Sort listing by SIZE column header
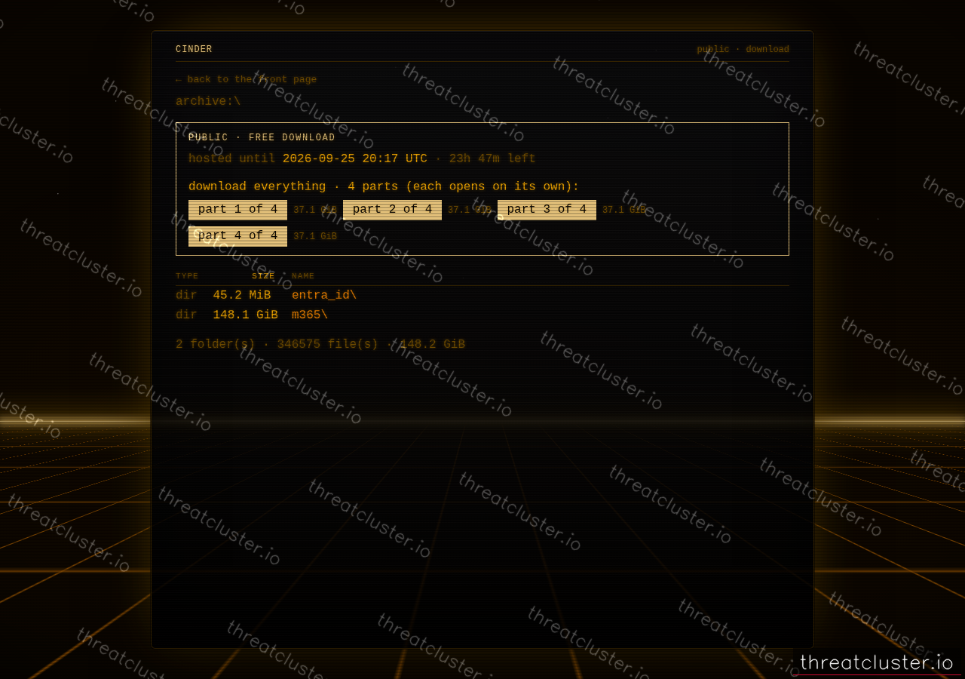This screenshot has height=679, width=965. coord(263,276)
